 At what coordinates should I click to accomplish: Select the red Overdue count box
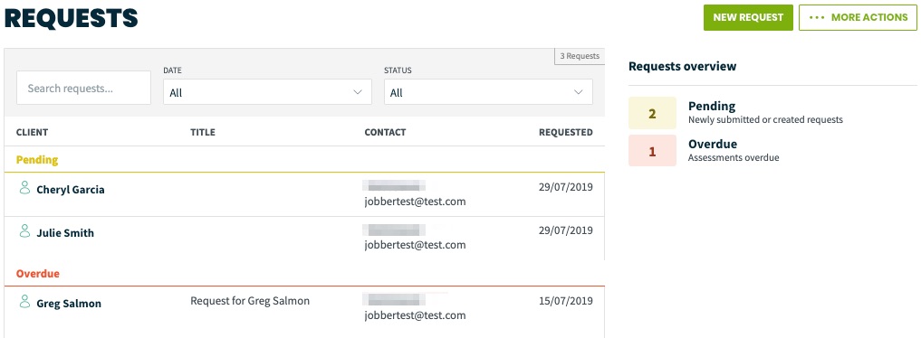click(652, 151)
